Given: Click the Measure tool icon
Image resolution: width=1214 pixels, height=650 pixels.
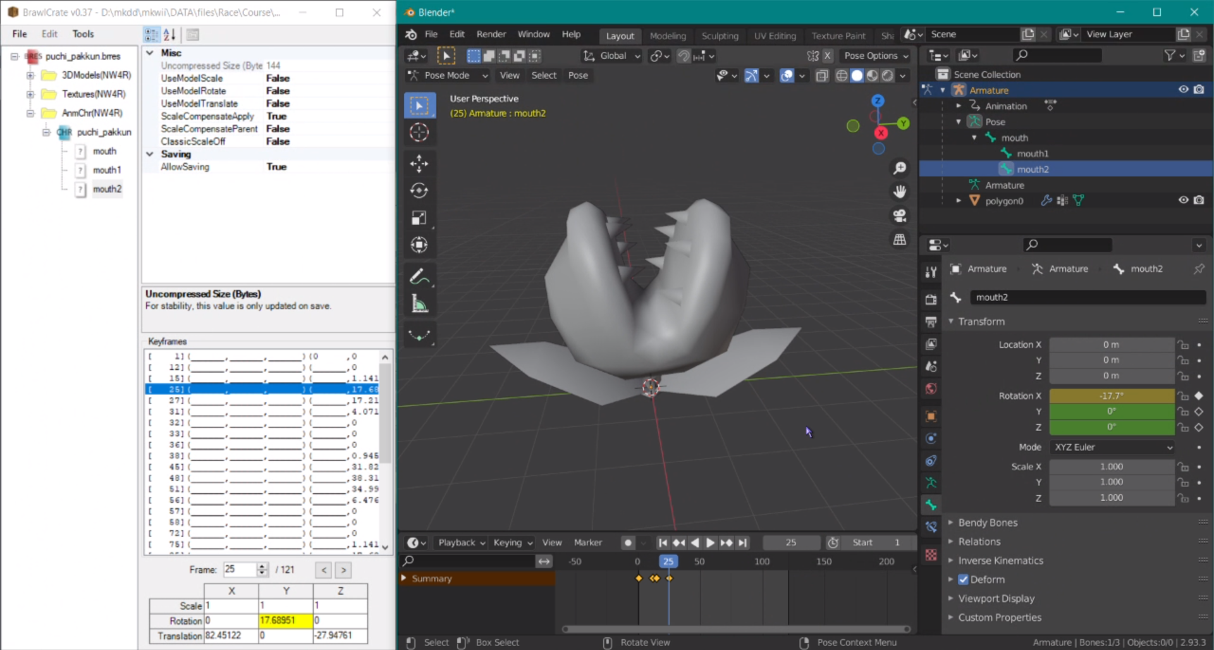Looking at the screenshot, I should [419, 304].
